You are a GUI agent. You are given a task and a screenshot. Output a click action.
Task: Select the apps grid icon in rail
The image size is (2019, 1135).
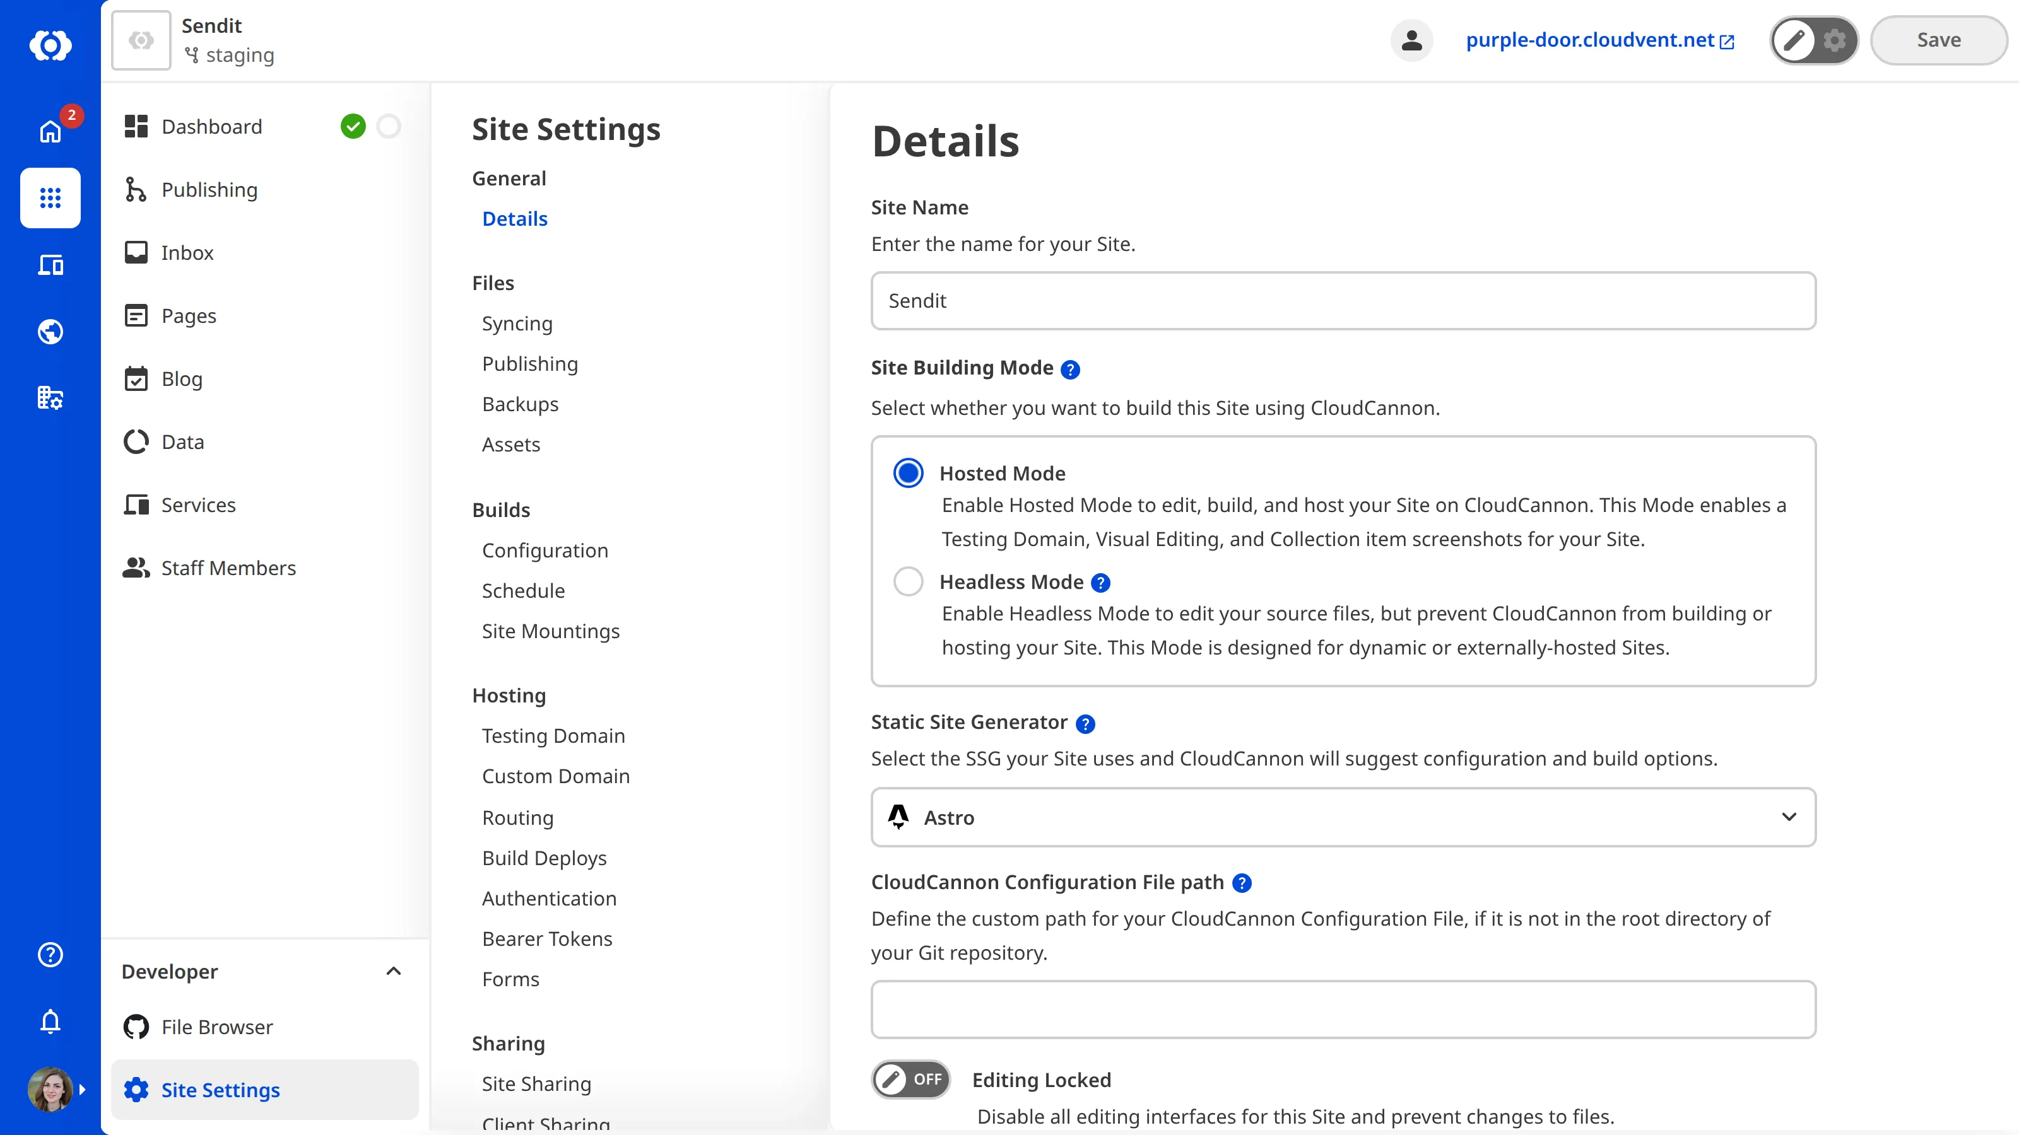point(50,197)
